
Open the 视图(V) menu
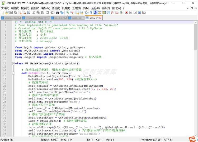(x=35, y=8)
